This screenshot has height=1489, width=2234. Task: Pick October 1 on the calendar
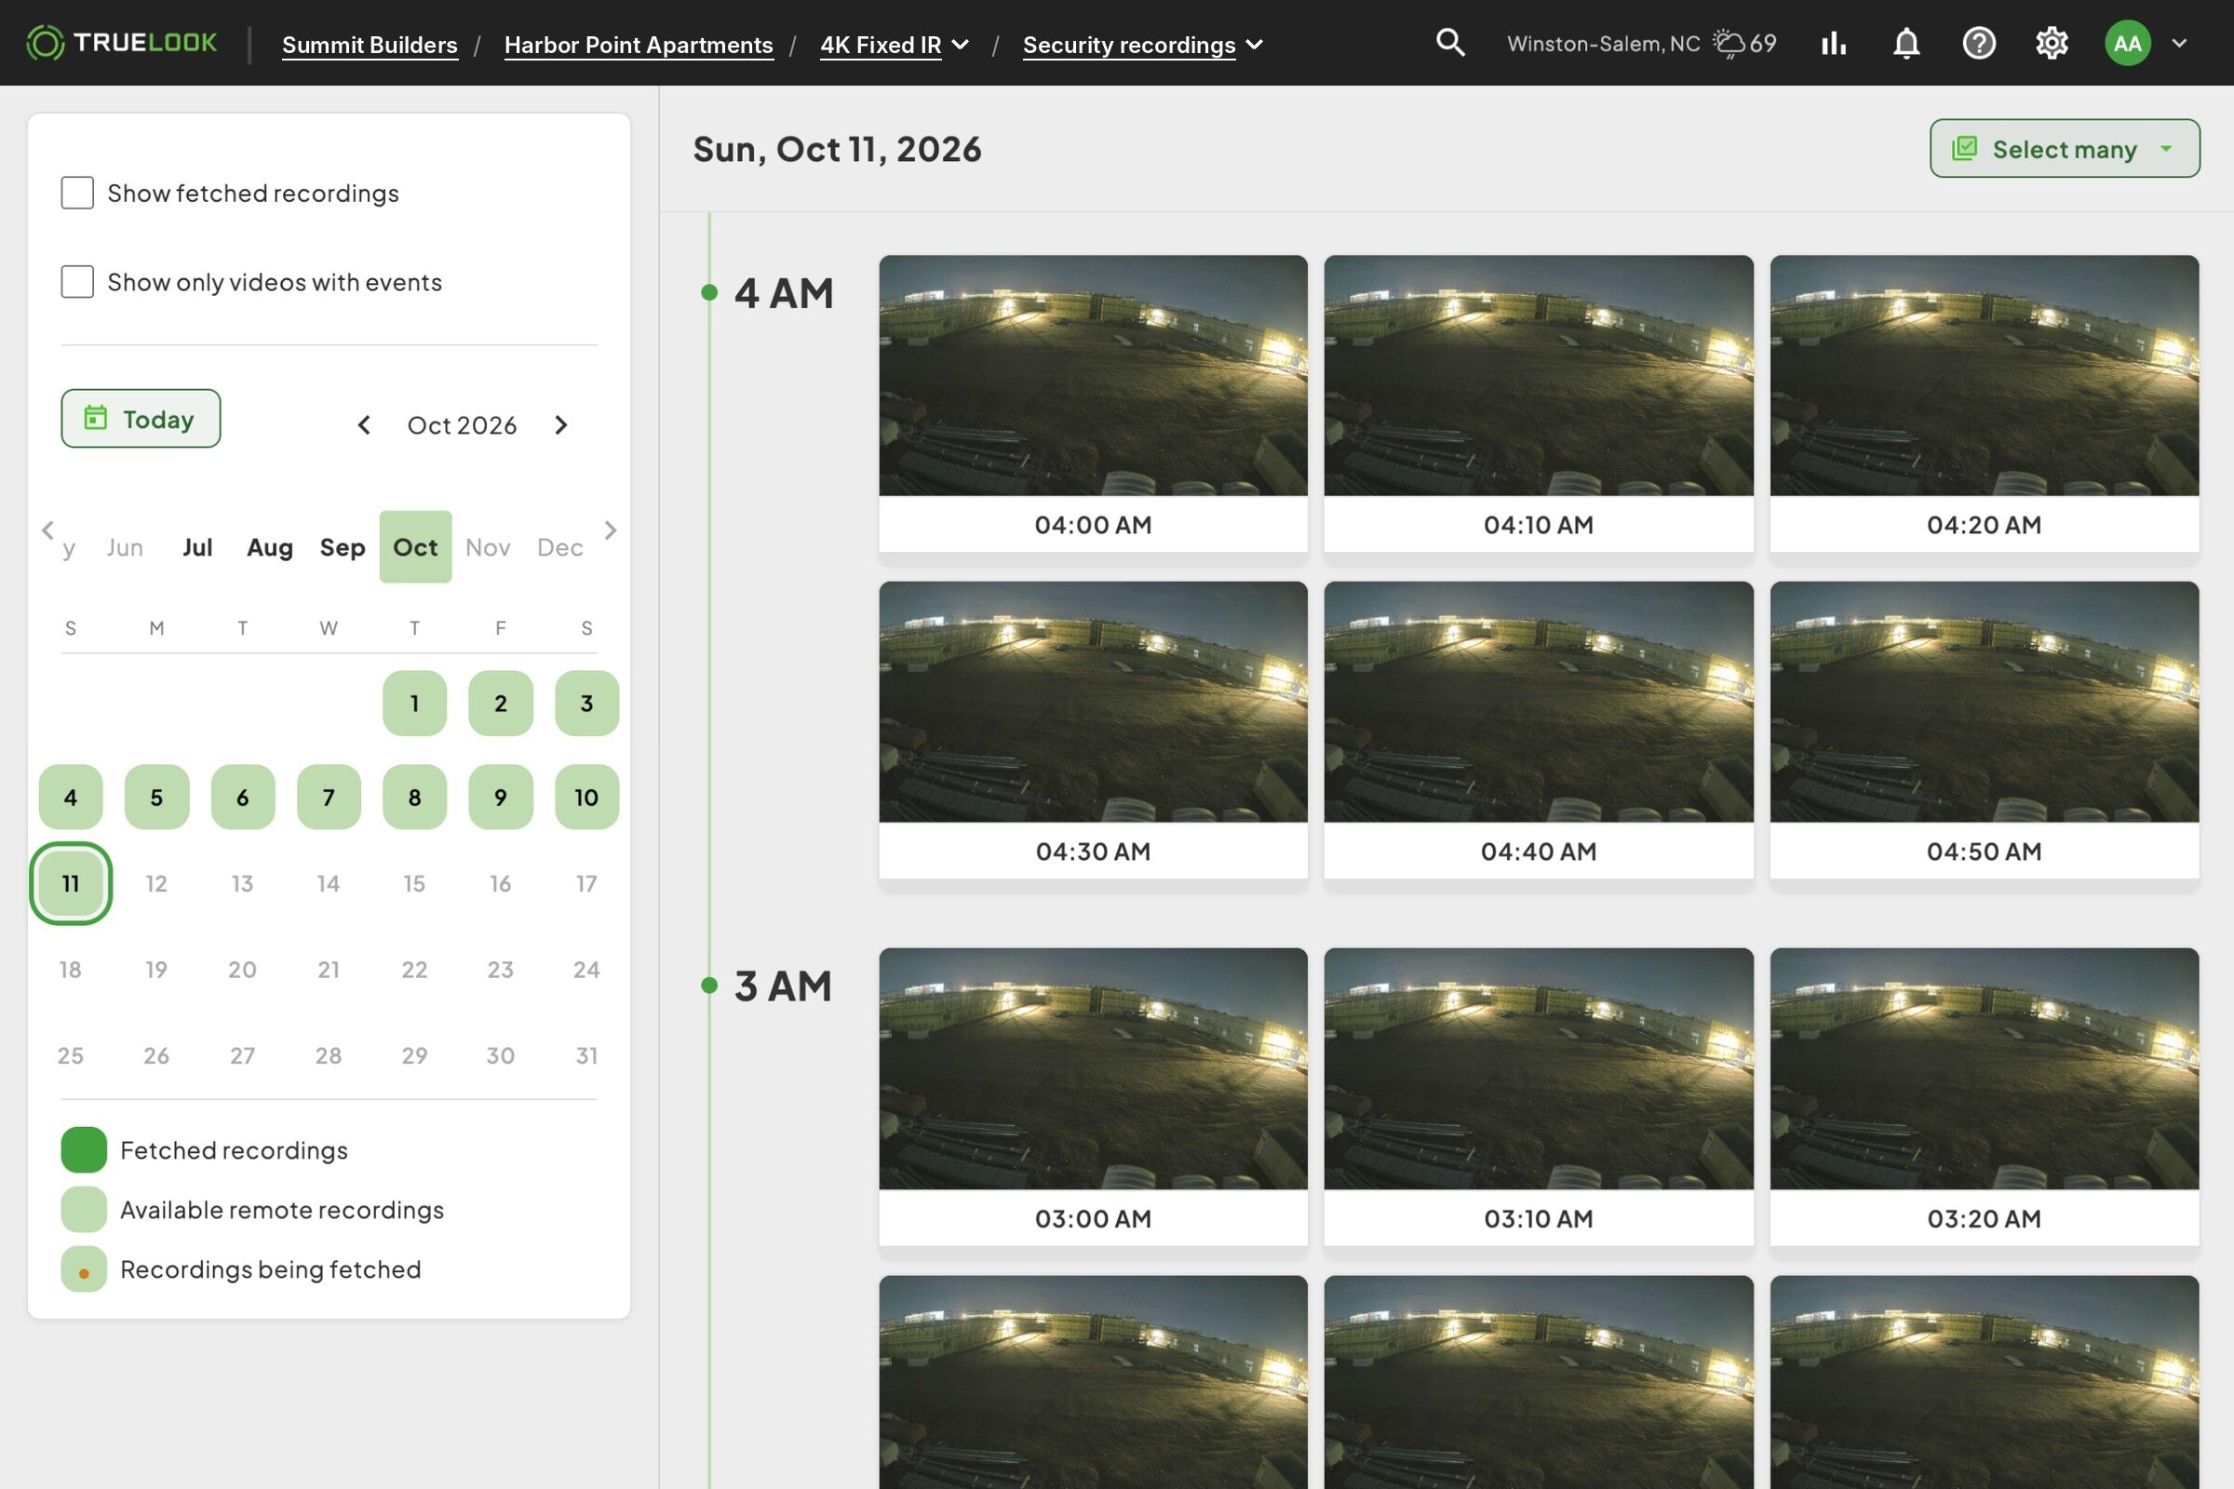414,704
